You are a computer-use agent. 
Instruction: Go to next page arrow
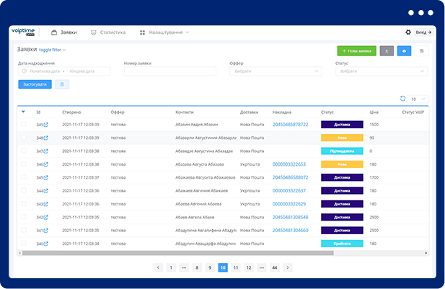pos(288,267)
